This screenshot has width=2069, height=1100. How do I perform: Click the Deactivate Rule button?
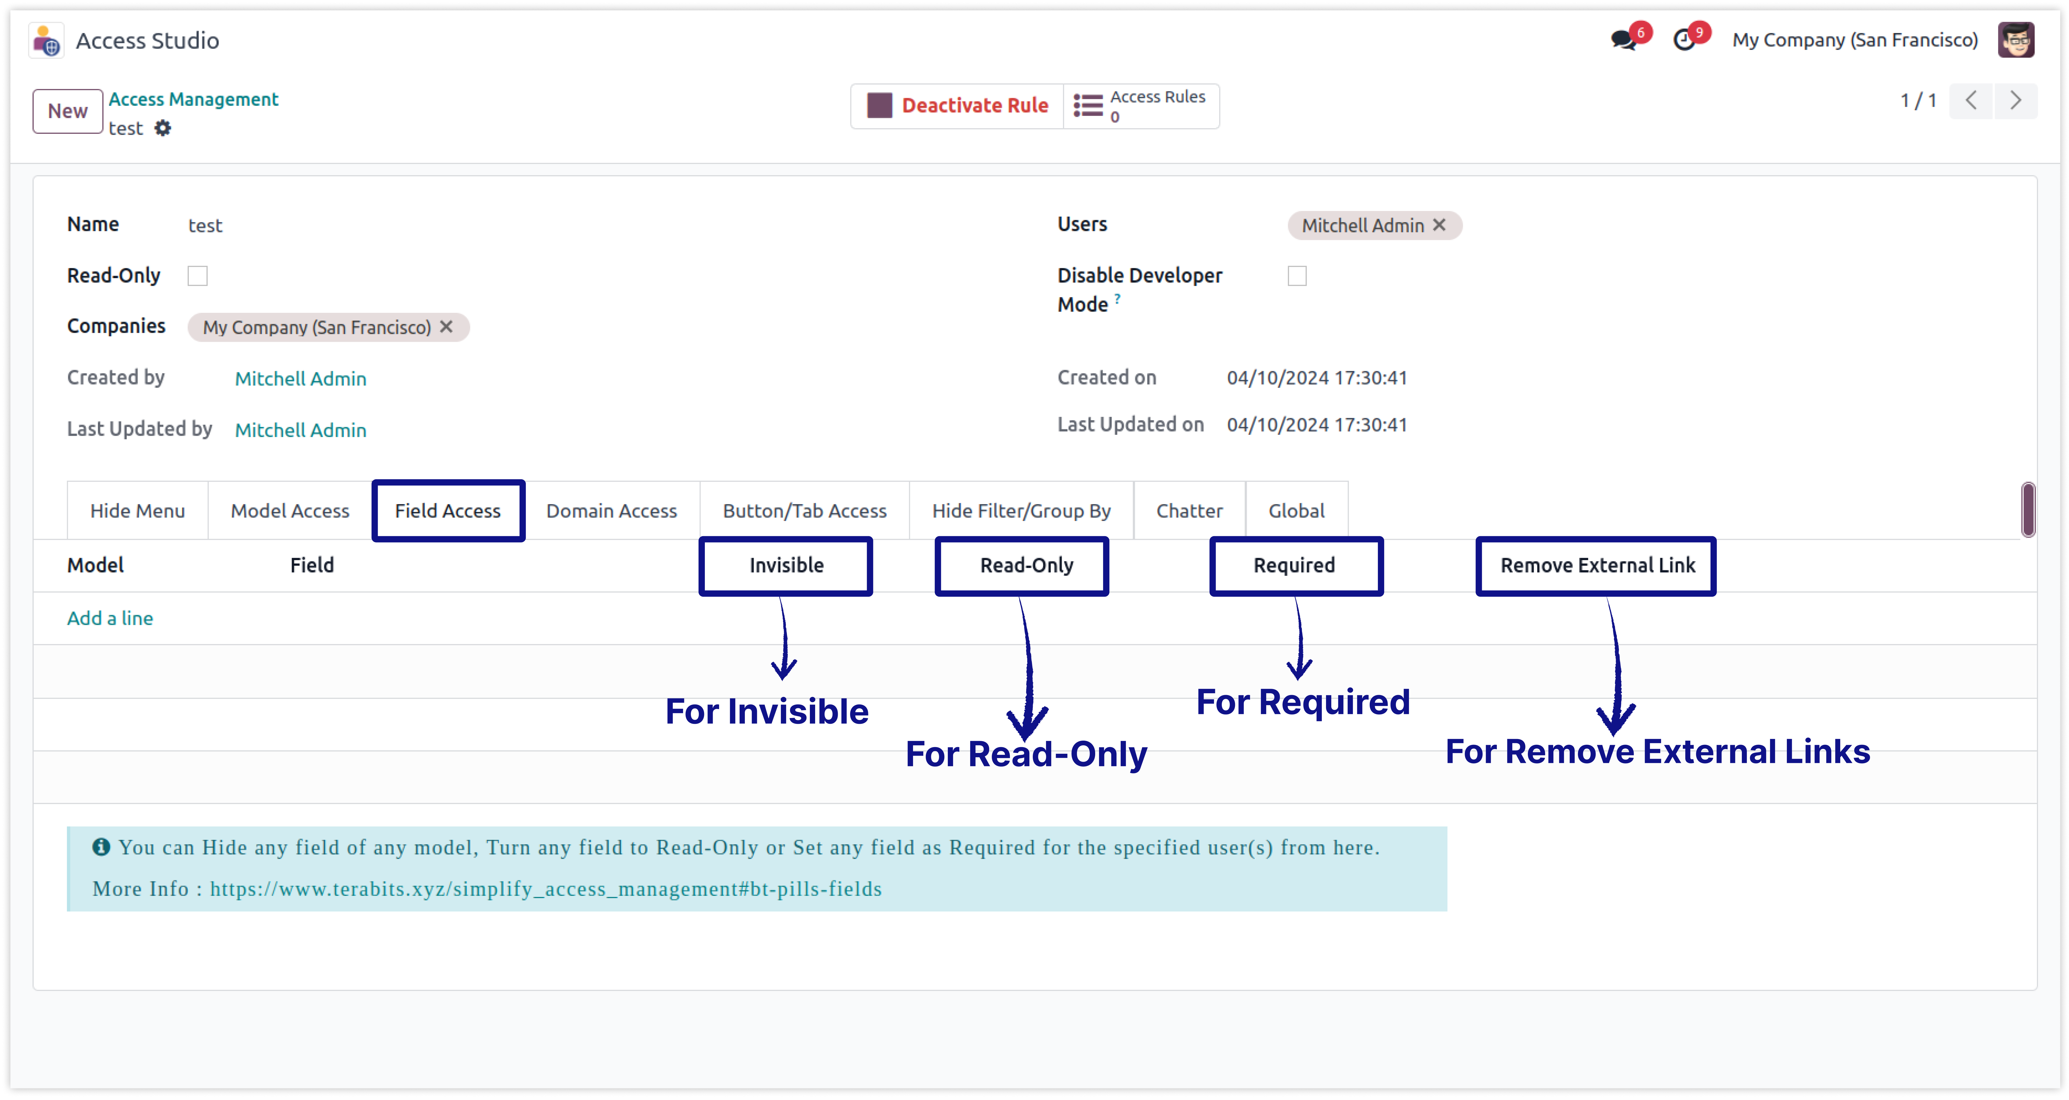click(958, 106)
